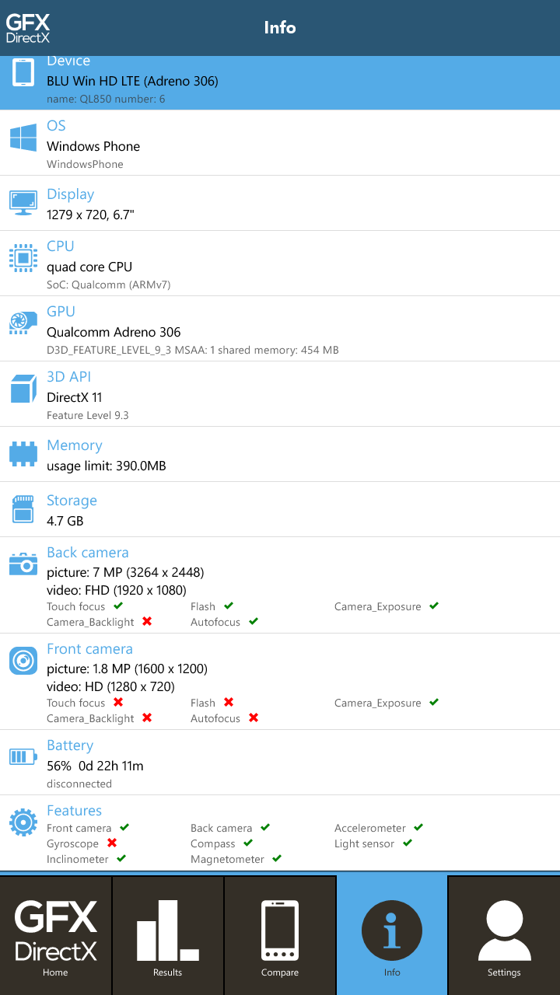
Task: Tap the 3D API section heading
Action: (x=68, y=377)
